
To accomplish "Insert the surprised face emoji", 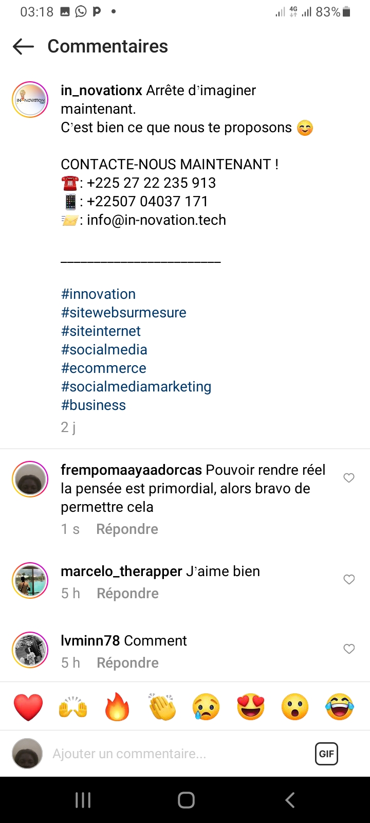I will click(x=295, y=707).
